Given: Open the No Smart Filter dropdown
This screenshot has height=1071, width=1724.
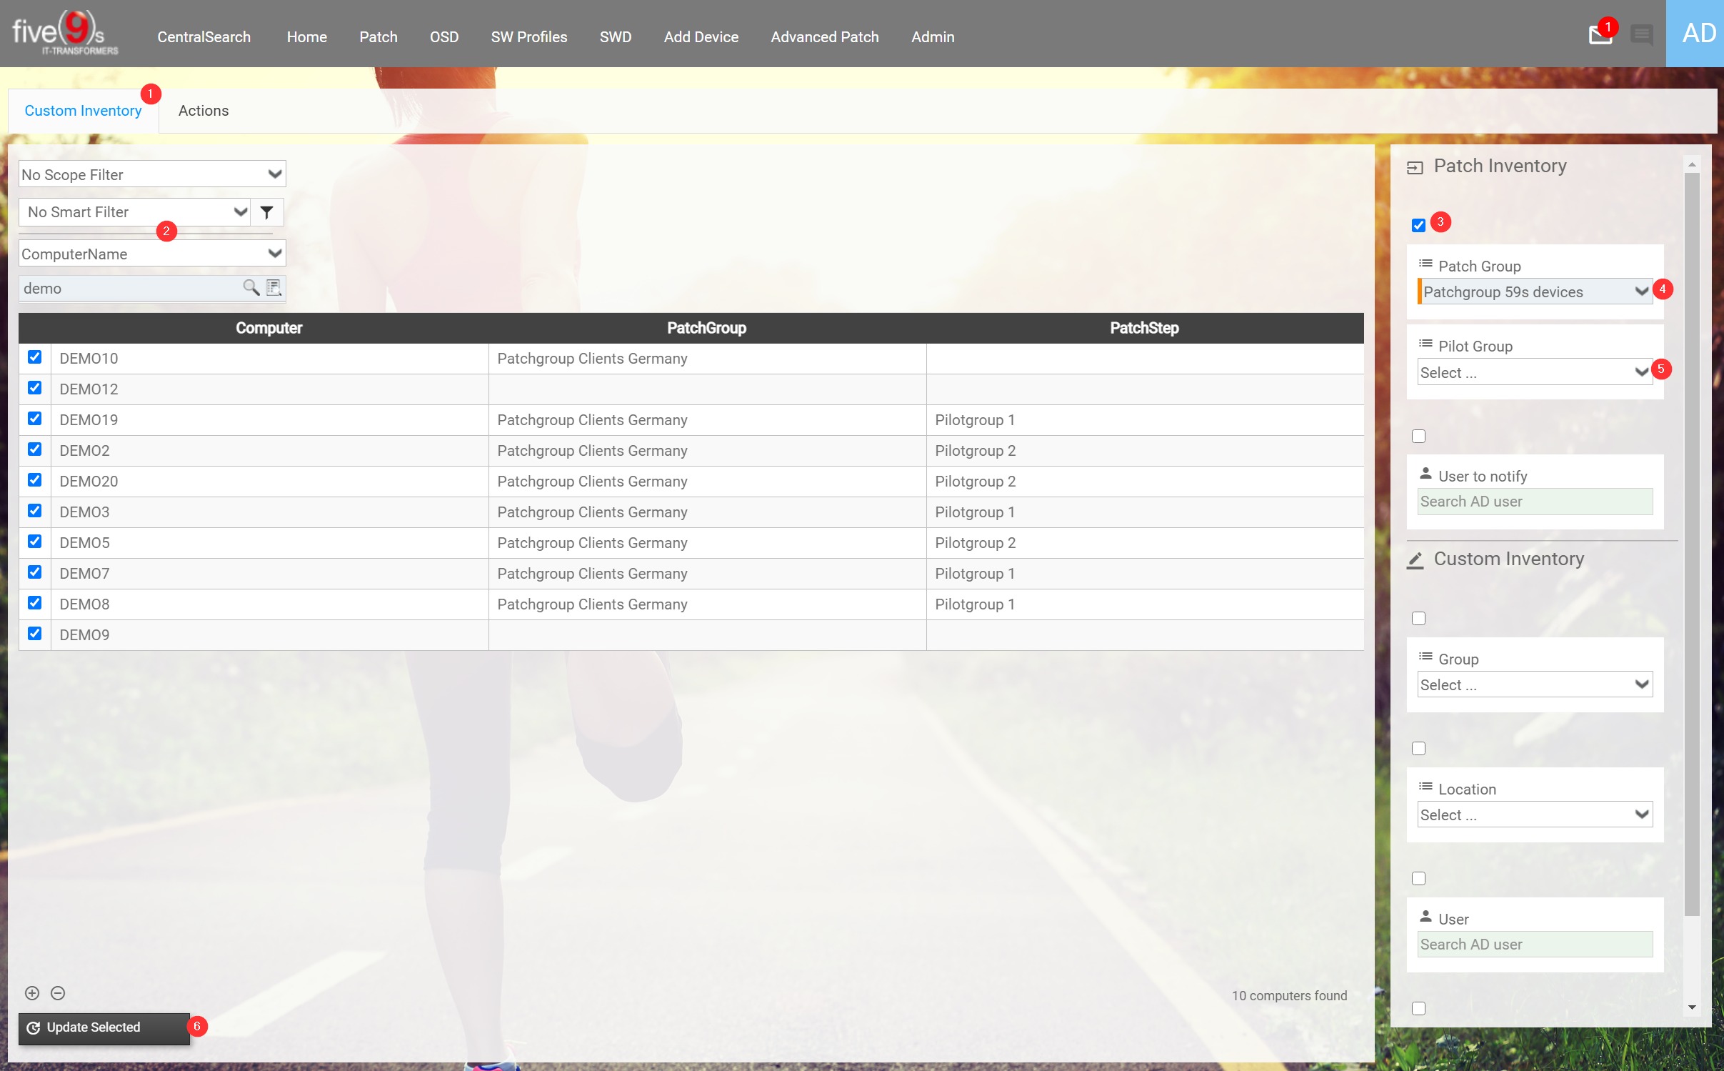Looking at the screenshot, I should click(134, 212).
